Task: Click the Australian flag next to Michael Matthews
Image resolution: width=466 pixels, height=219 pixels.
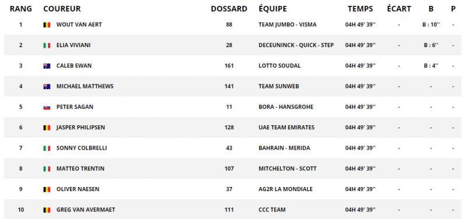Action: pos(47,86)
